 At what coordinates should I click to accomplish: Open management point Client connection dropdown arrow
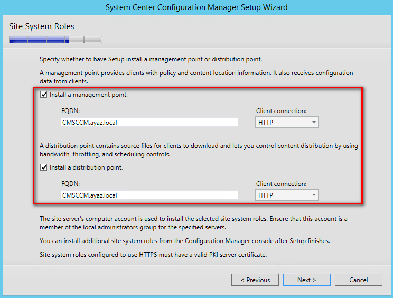[x=314, y=122]
